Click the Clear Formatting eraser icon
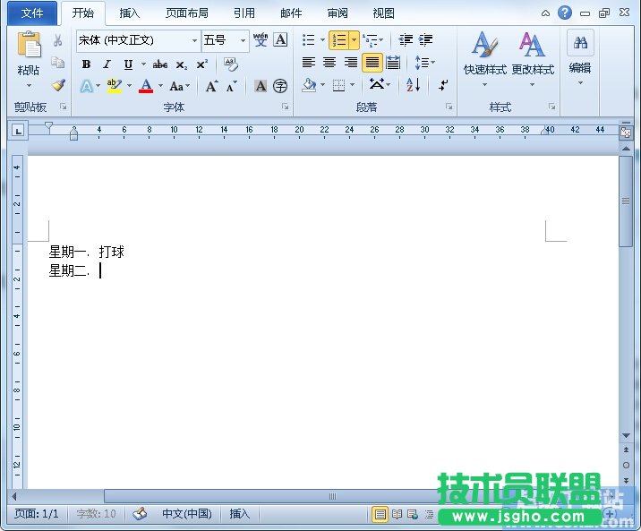 pyautogui.click(x=231, y=64)
